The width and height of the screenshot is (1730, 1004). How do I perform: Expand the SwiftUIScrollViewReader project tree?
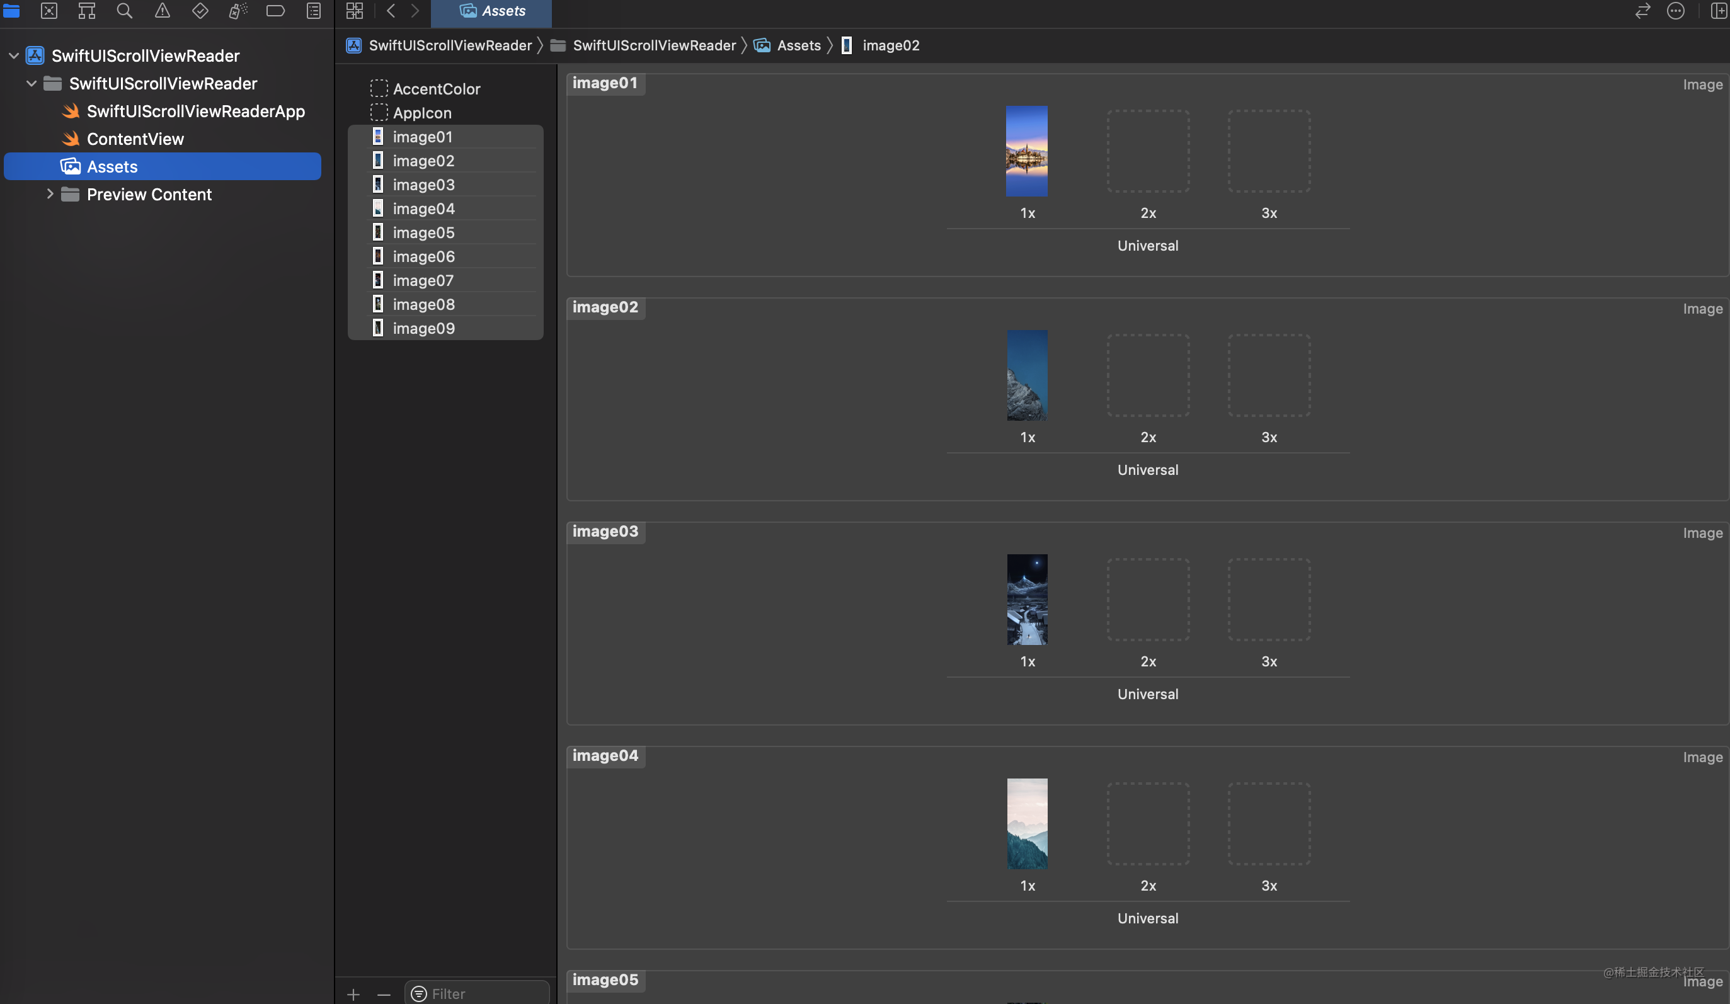pyautogui.click(x=14, y=56)
